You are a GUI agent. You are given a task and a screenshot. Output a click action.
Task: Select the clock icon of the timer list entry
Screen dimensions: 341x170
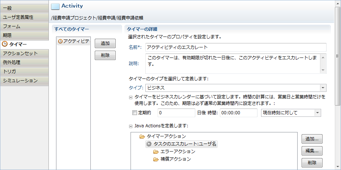point(60,42)
